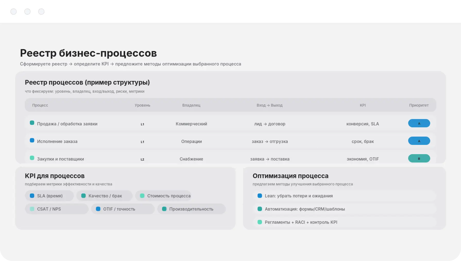Click the teal square in Качество / брак chip
The width and height of the screenshot is (461, 261).
pos(83,196)
